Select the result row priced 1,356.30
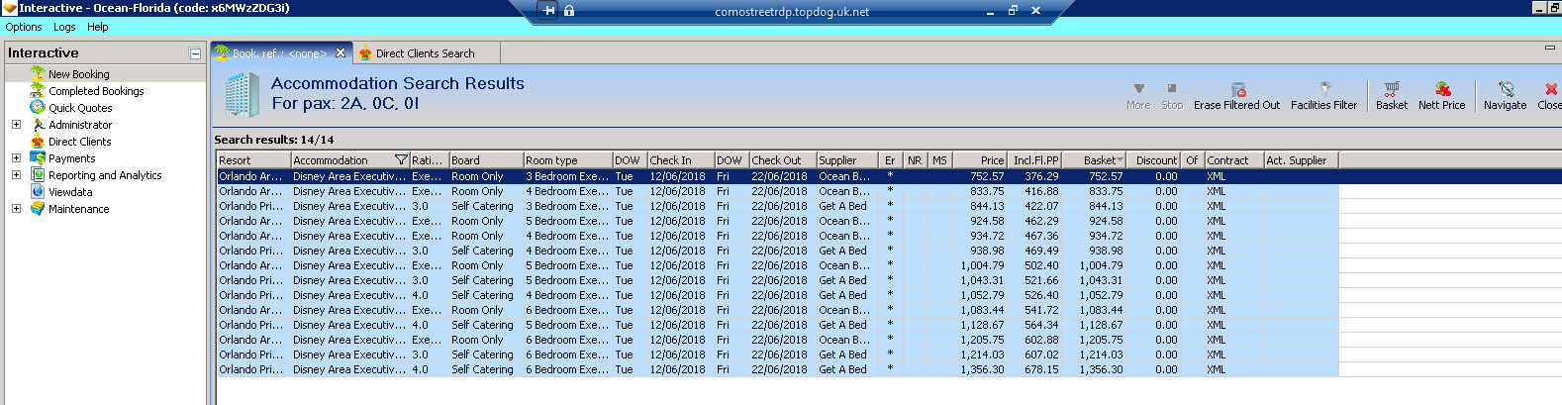 point(777,369)
